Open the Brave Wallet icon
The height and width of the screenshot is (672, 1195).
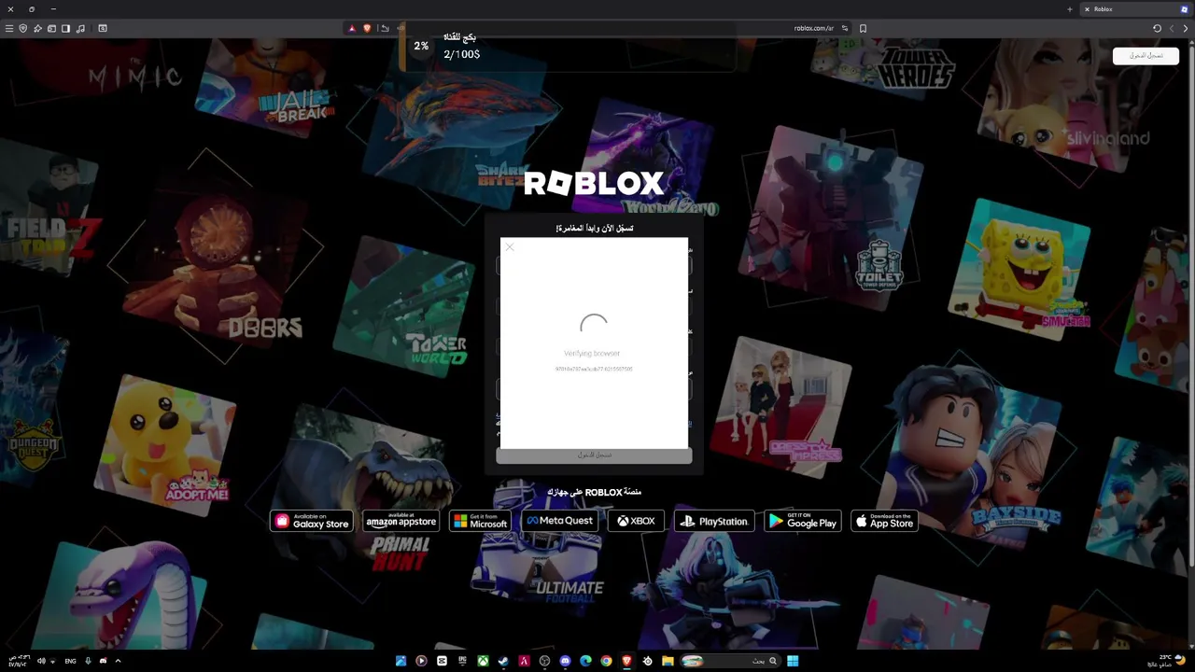pyautogui.click(x=51, y=28)
